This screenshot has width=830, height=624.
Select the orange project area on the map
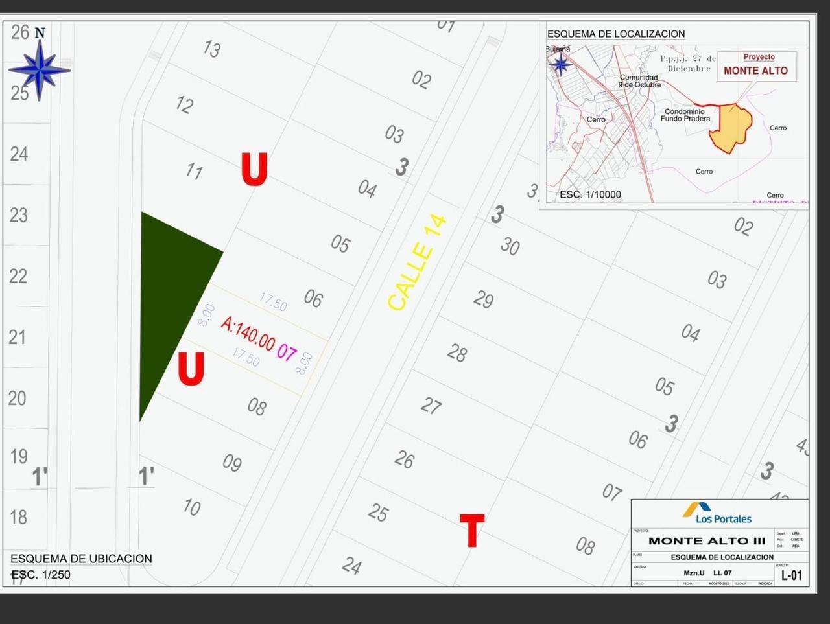click(730, 128)
